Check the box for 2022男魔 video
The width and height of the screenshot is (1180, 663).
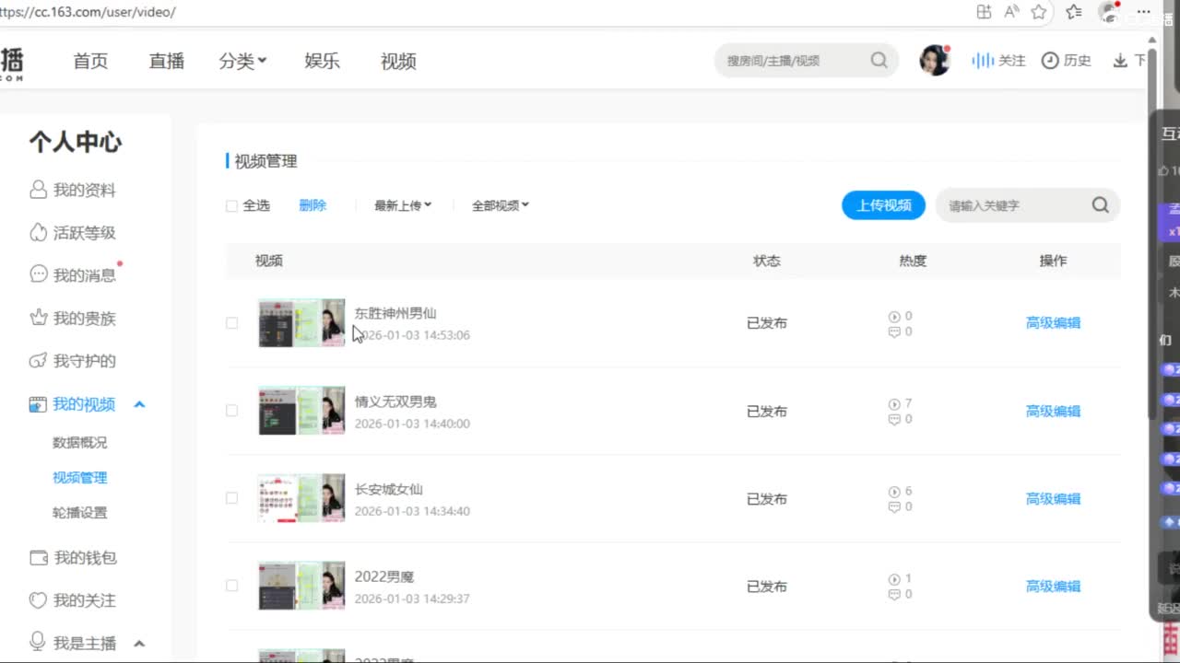tap(231, 586)
